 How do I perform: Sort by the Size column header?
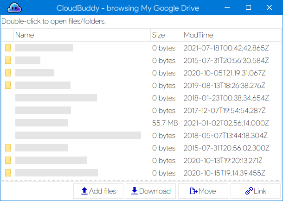click(166, 35)
